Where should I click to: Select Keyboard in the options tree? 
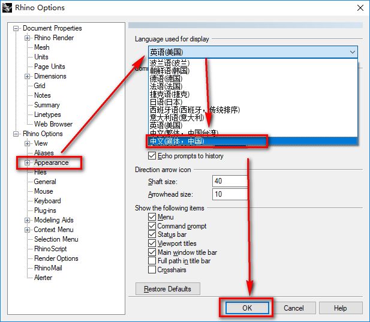tap(47, 201)
